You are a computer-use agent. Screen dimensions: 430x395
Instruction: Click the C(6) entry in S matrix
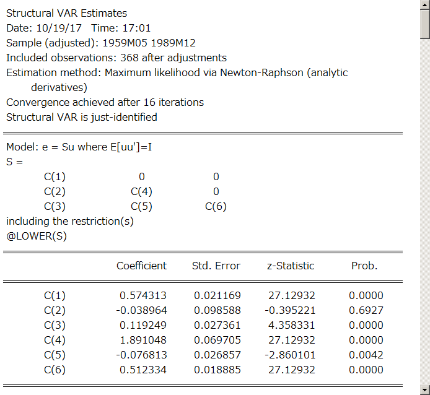(216, 206)
